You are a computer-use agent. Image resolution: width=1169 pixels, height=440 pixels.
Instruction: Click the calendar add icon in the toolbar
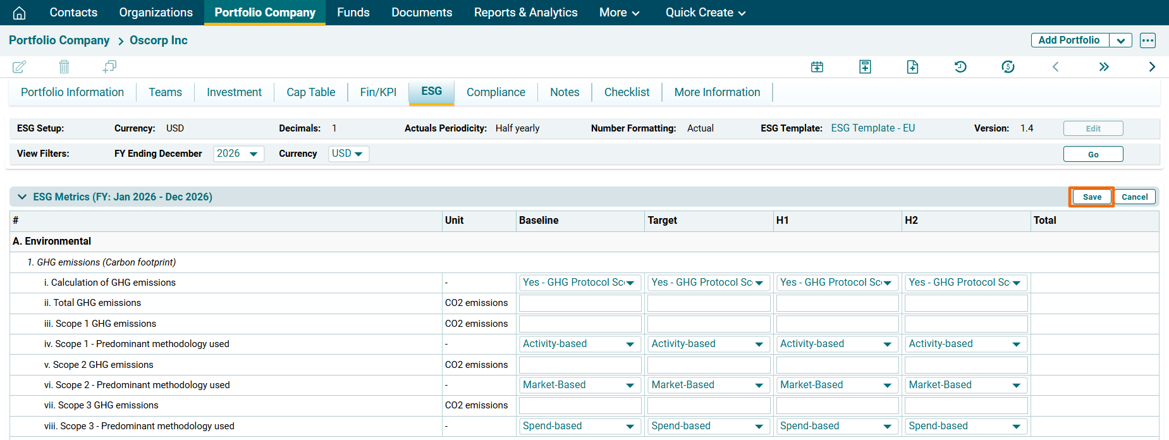817,67
